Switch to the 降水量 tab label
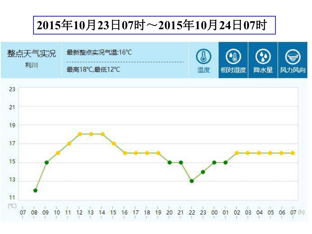This screenshot has height=234, width=312. coord(263,70)
